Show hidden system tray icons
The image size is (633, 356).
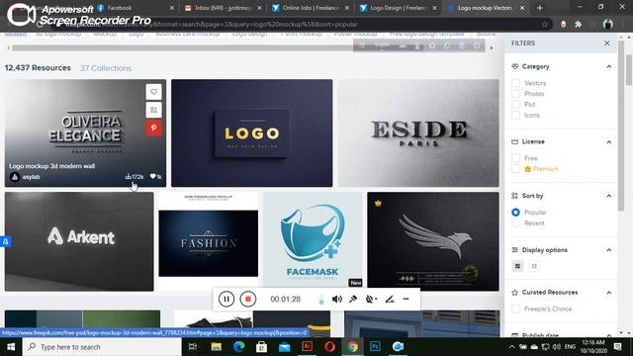512,347
